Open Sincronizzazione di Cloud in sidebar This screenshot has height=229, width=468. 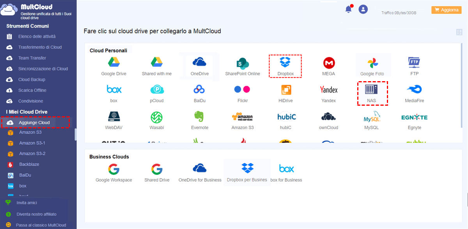point(43,69)
